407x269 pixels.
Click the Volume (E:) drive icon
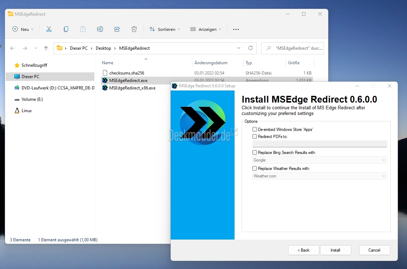coord(17,99)
